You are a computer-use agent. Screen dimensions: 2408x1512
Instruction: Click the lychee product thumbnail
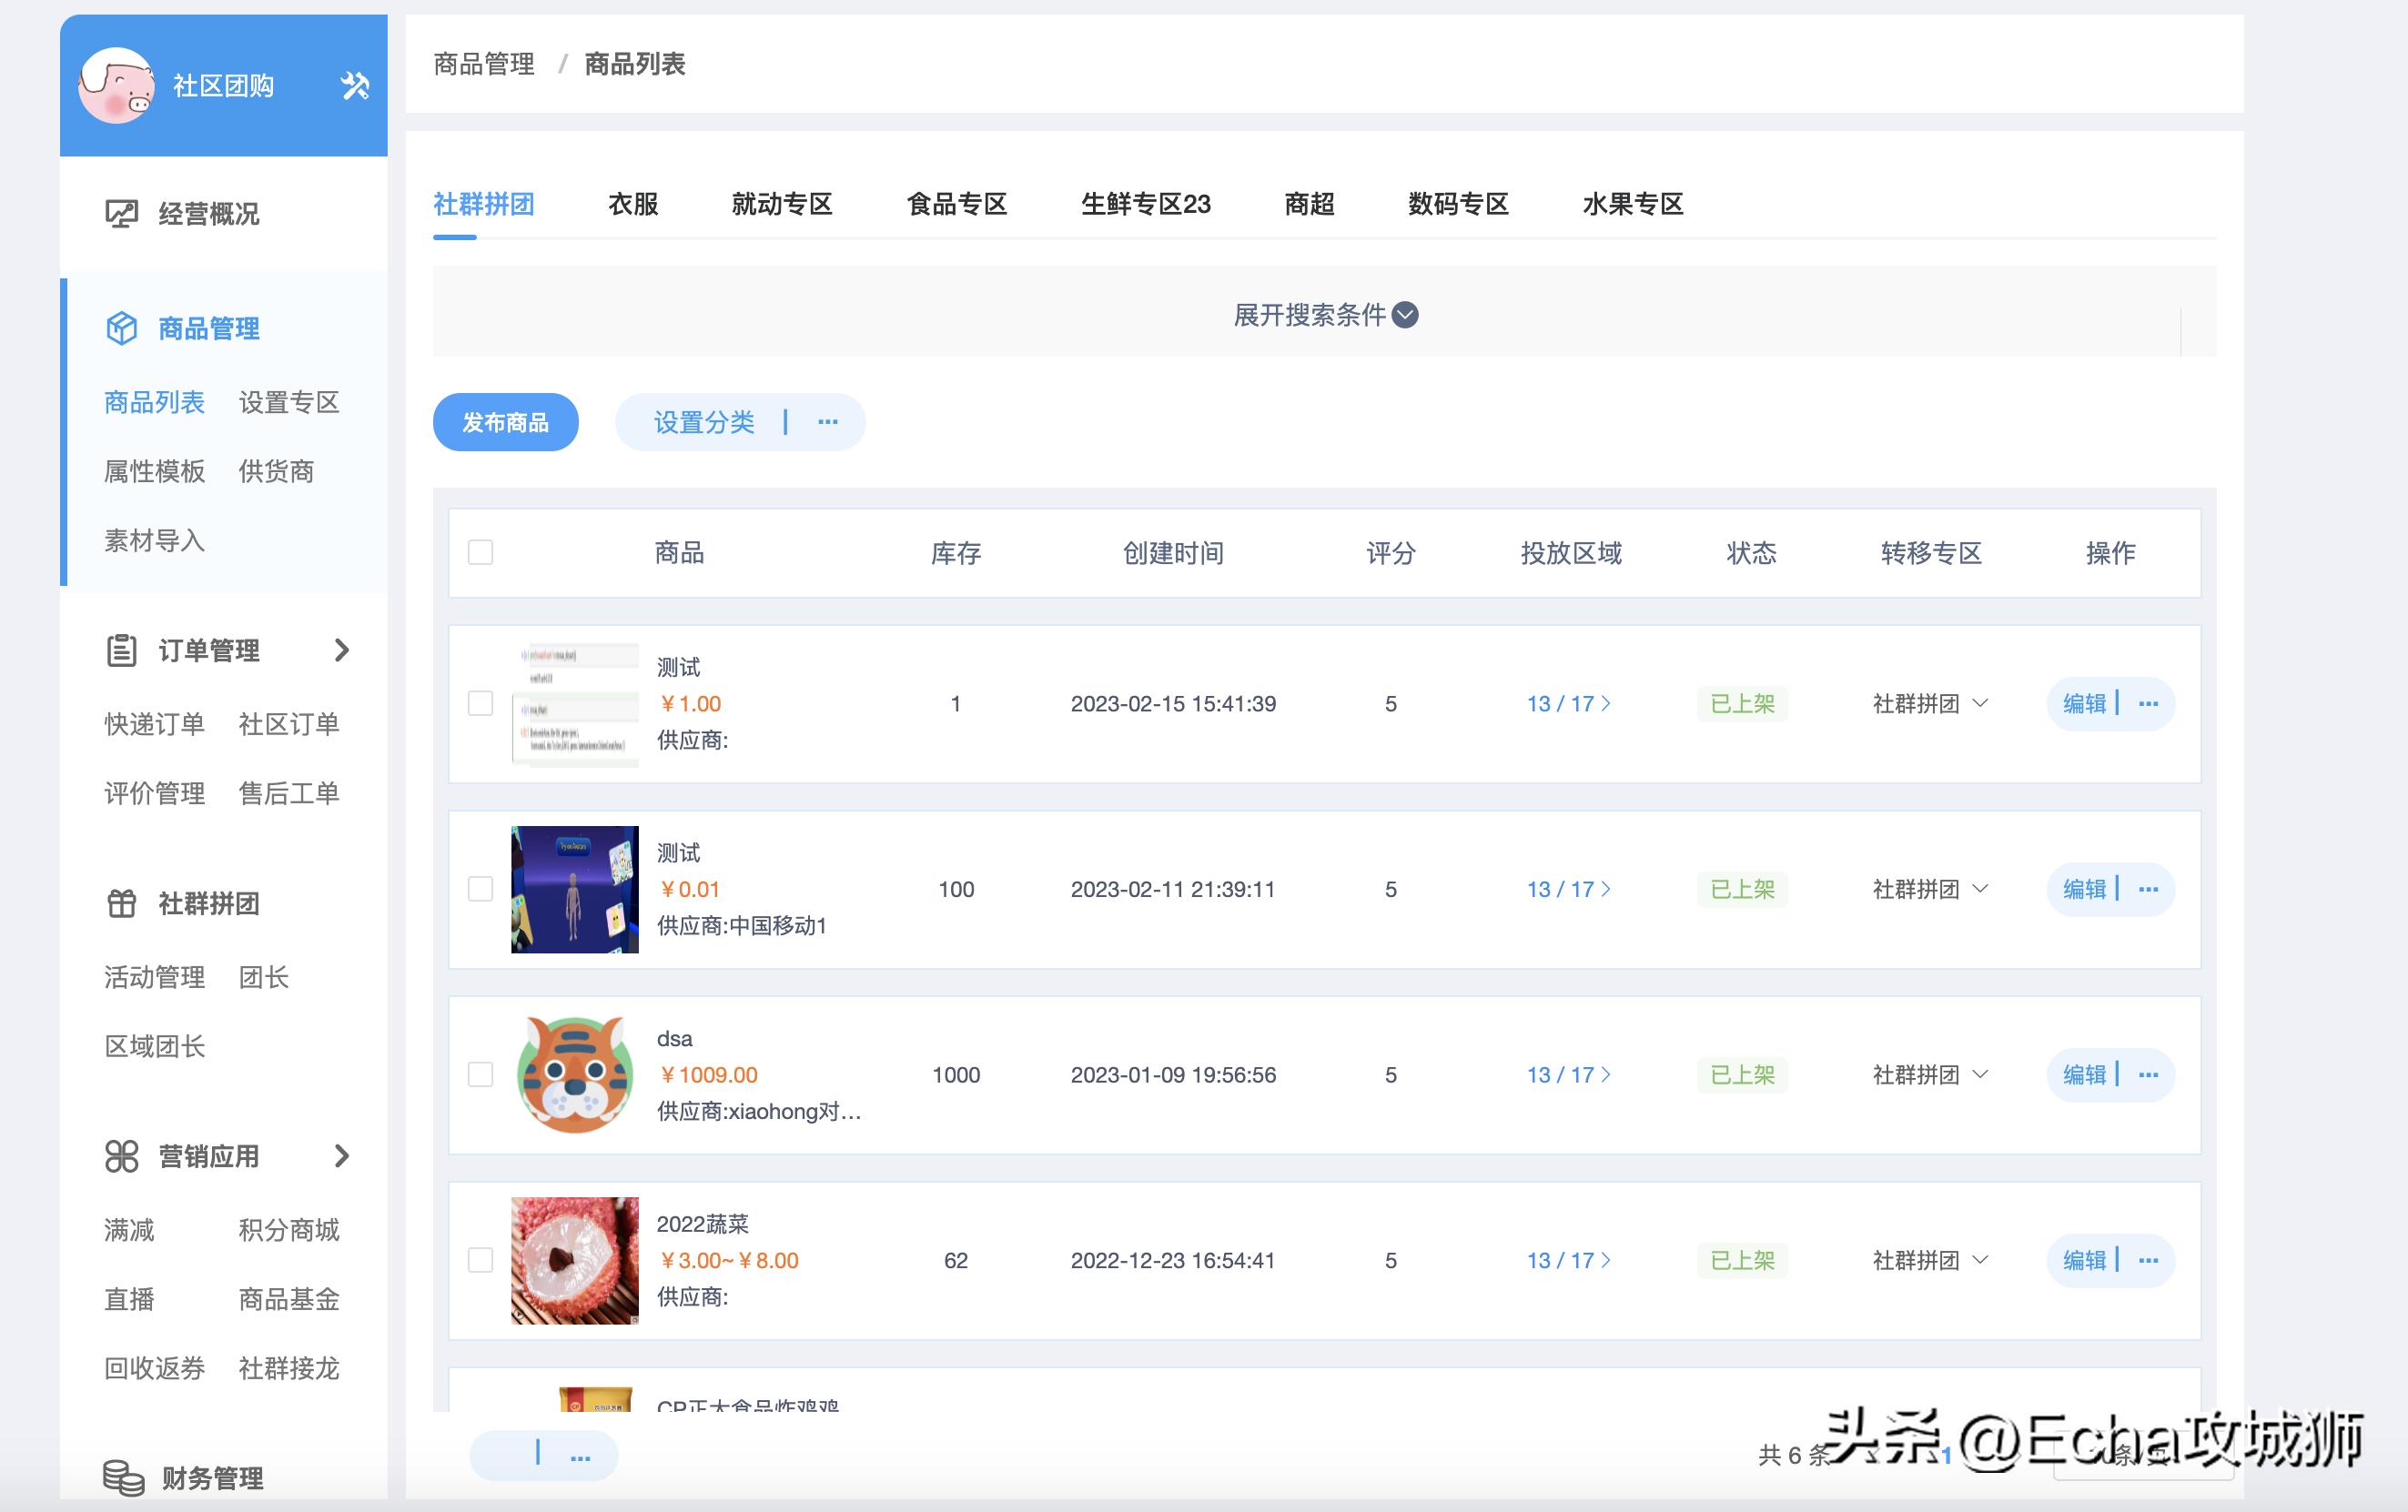click(575, 1260)
